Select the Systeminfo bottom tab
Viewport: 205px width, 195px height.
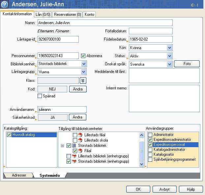(50, 176)
